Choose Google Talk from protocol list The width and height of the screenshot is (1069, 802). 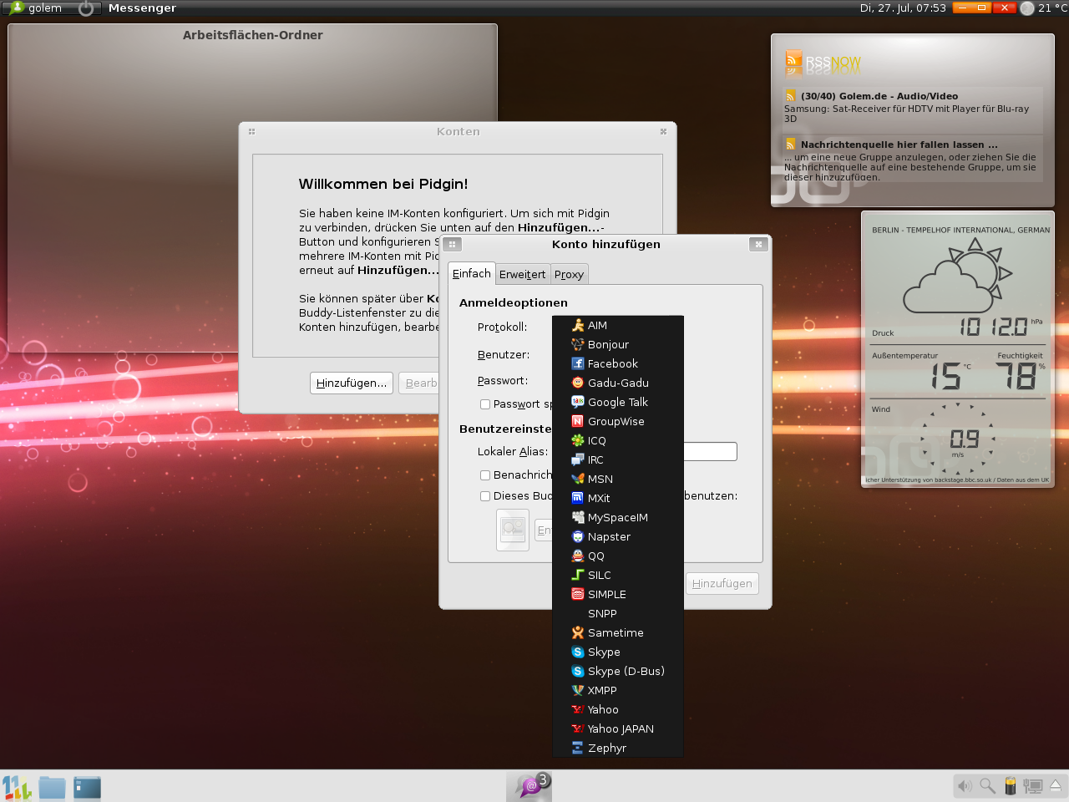pos(617,402)
